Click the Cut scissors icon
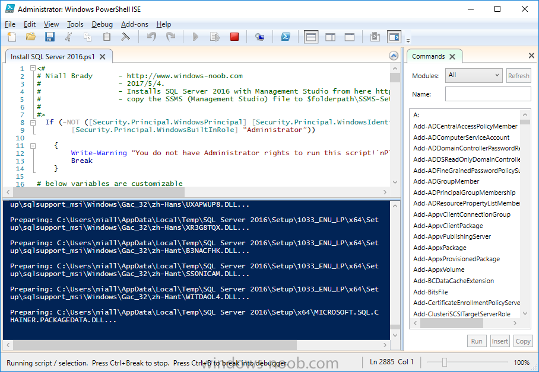 pyautogui.click(x=68, y=37)
